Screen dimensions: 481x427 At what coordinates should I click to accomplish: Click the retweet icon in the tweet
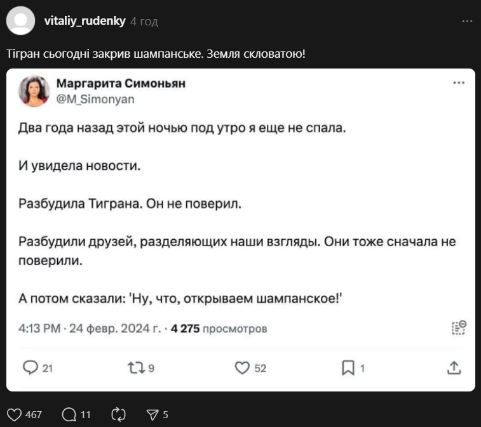(x=135, y=367)
